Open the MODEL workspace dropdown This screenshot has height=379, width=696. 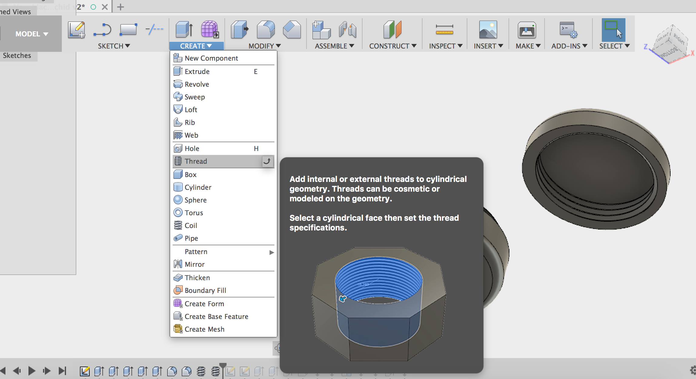31,34
